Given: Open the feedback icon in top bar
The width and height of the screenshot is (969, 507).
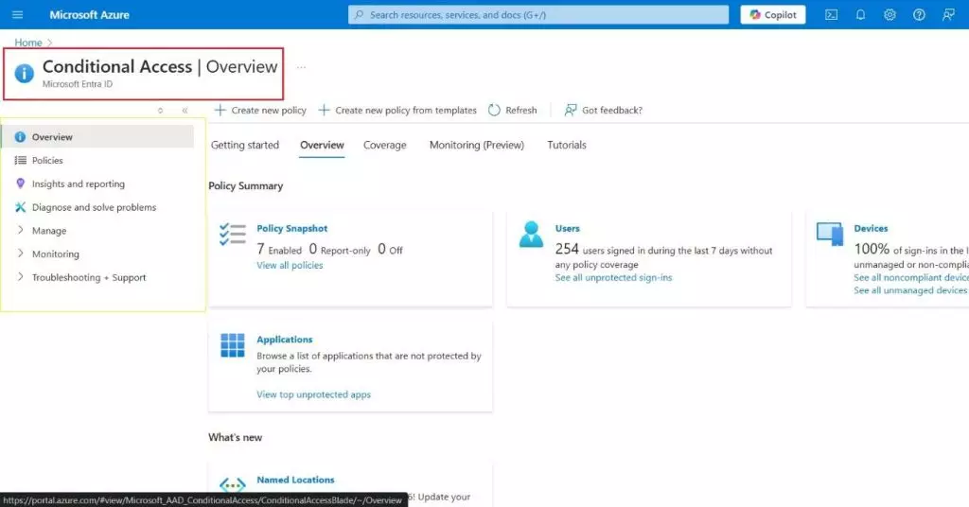Looking at the screenshot, I should pos(948,15).
